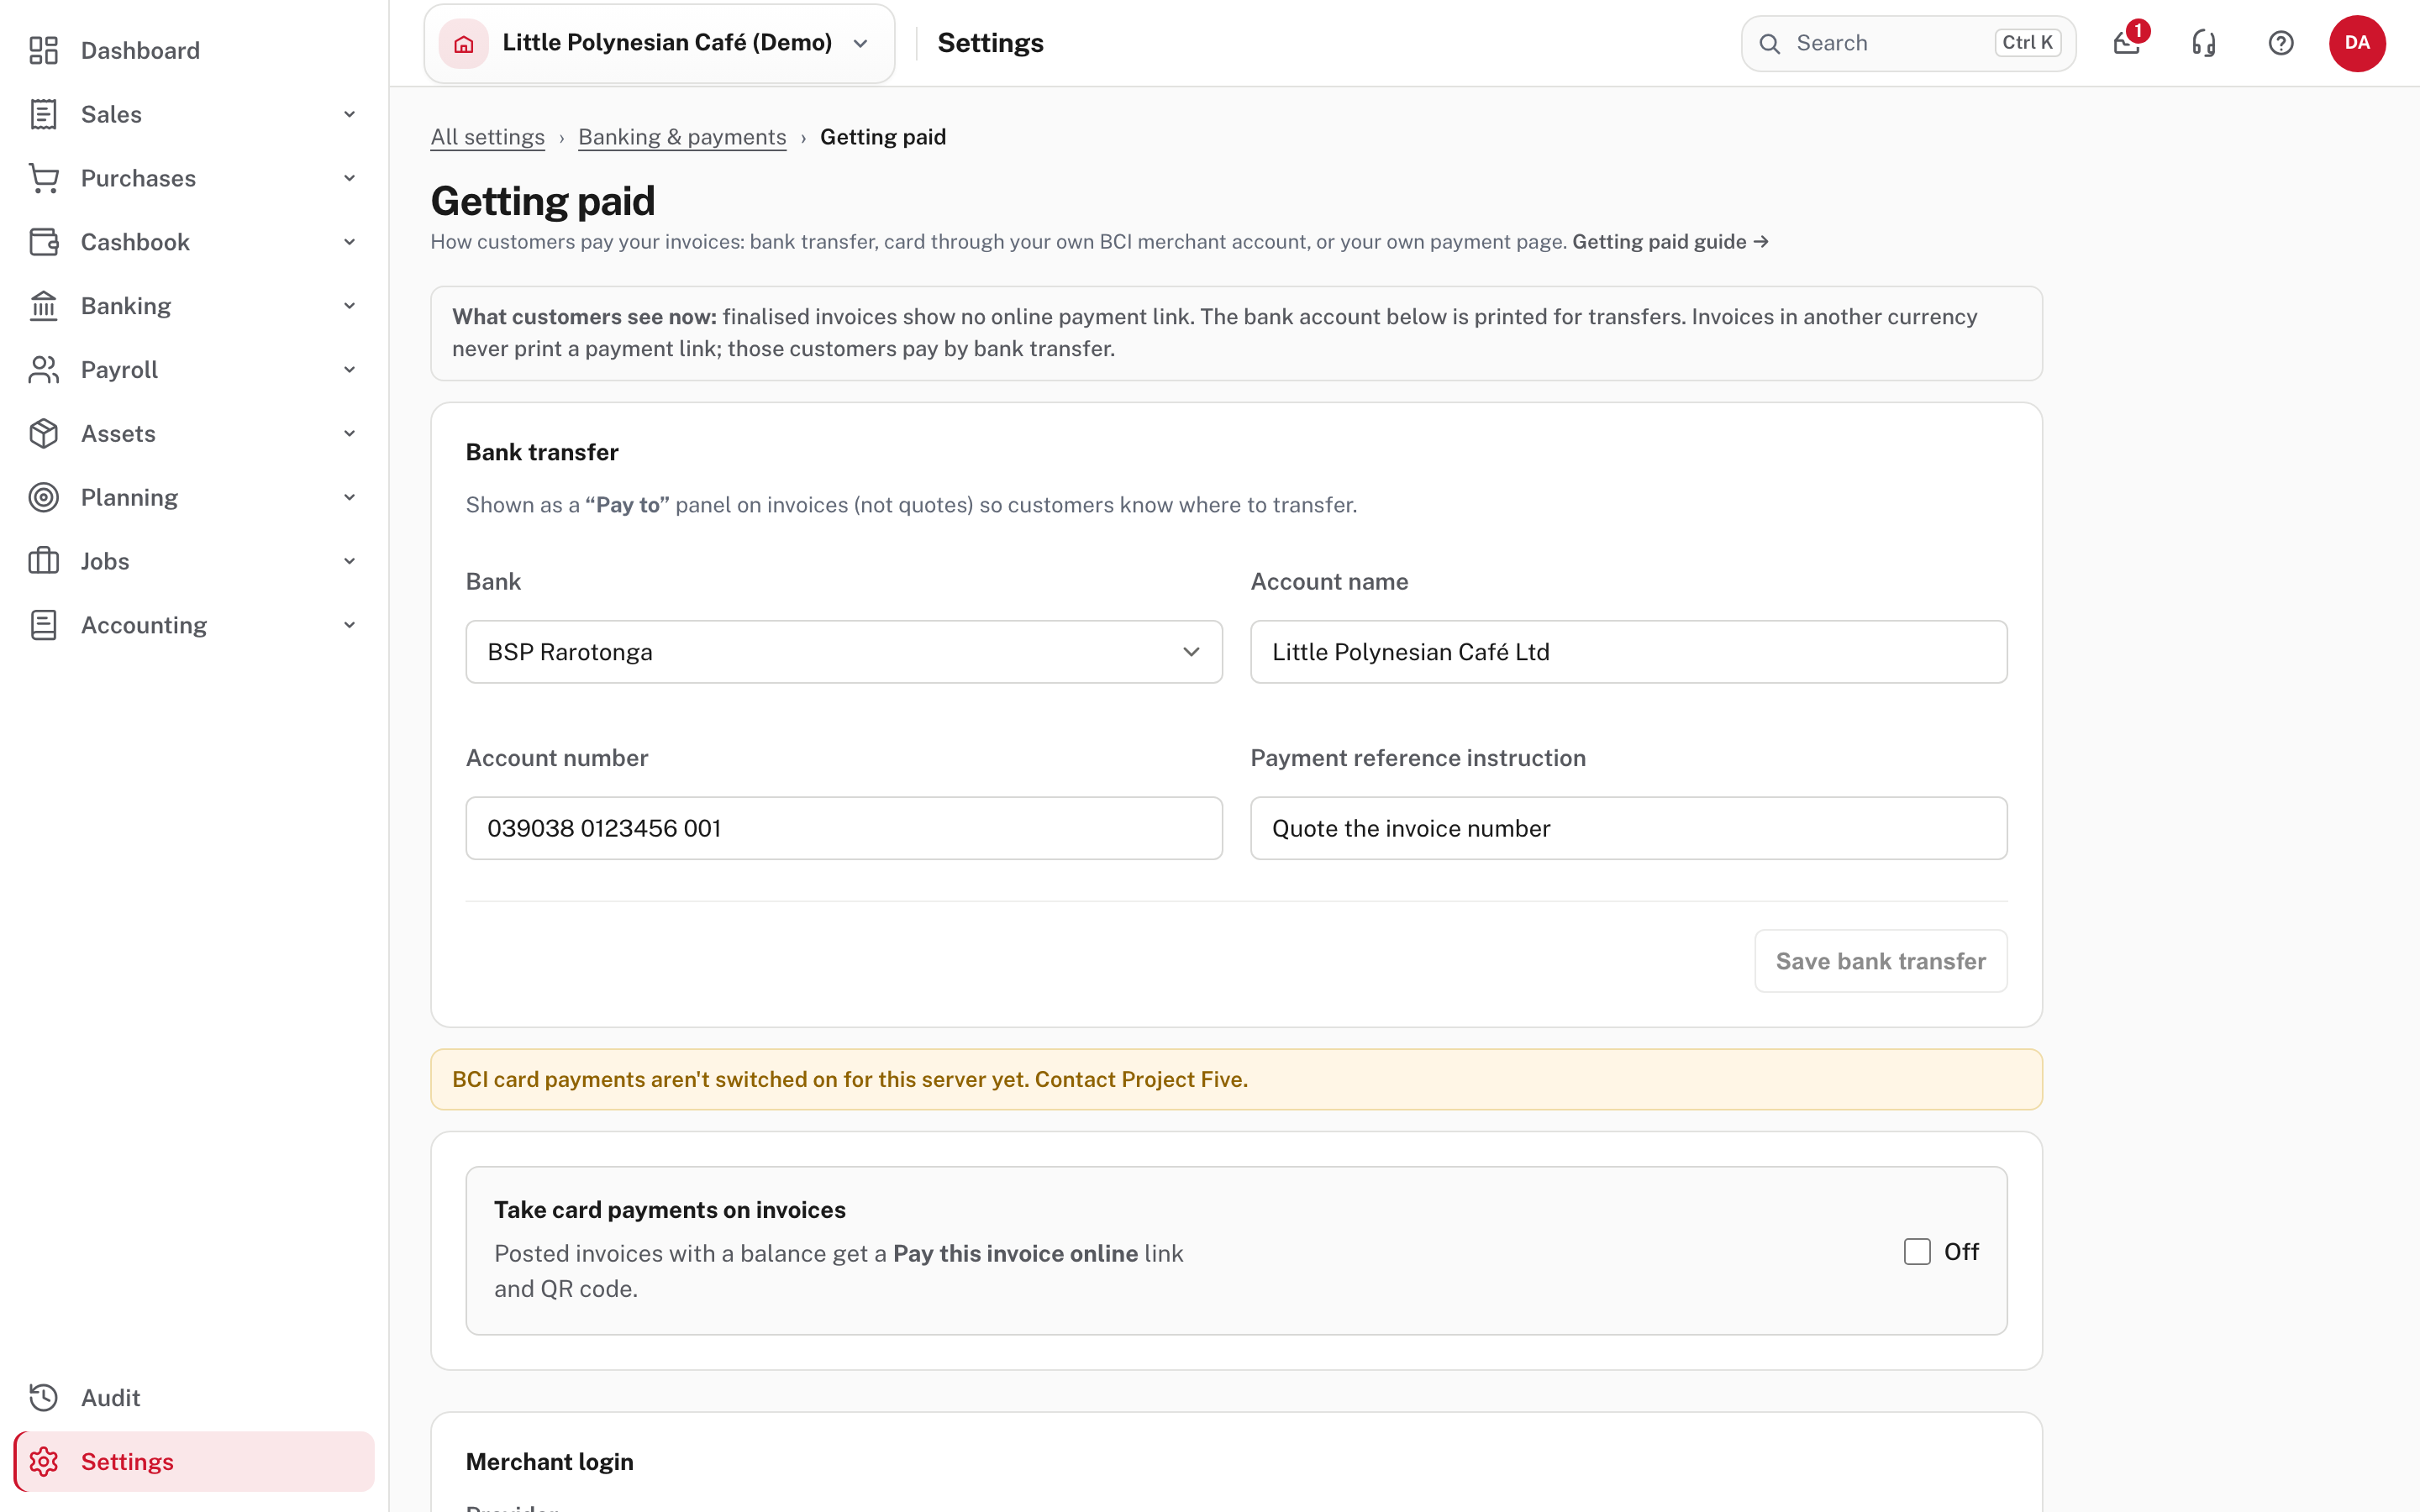Open Audit in the sidebar
Screen dimensions: 2420x1512
[x=194, y=1397]
